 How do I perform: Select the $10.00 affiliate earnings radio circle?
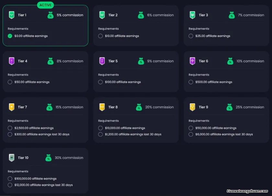tap(100, 36)
